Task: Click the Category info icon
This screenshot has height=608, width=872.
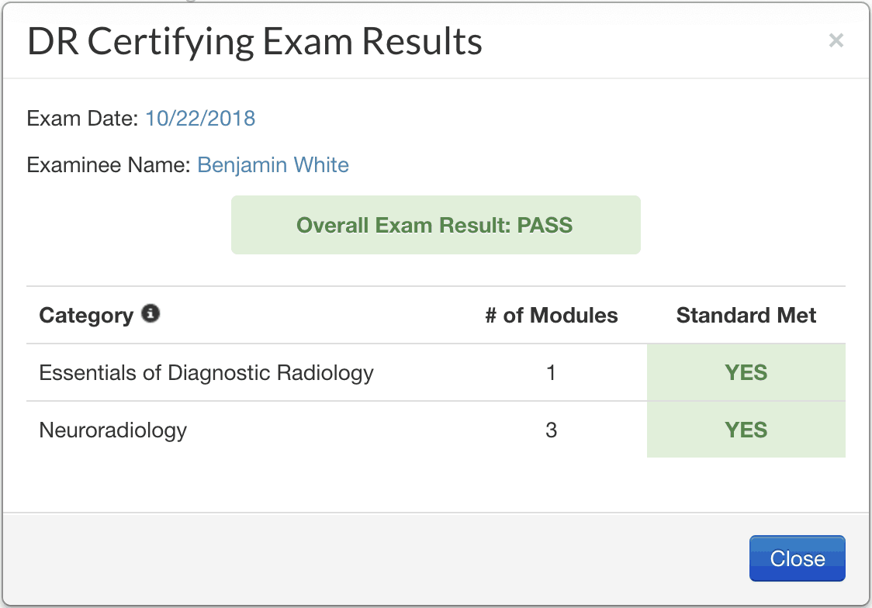Action: click(x=151, y=314)
